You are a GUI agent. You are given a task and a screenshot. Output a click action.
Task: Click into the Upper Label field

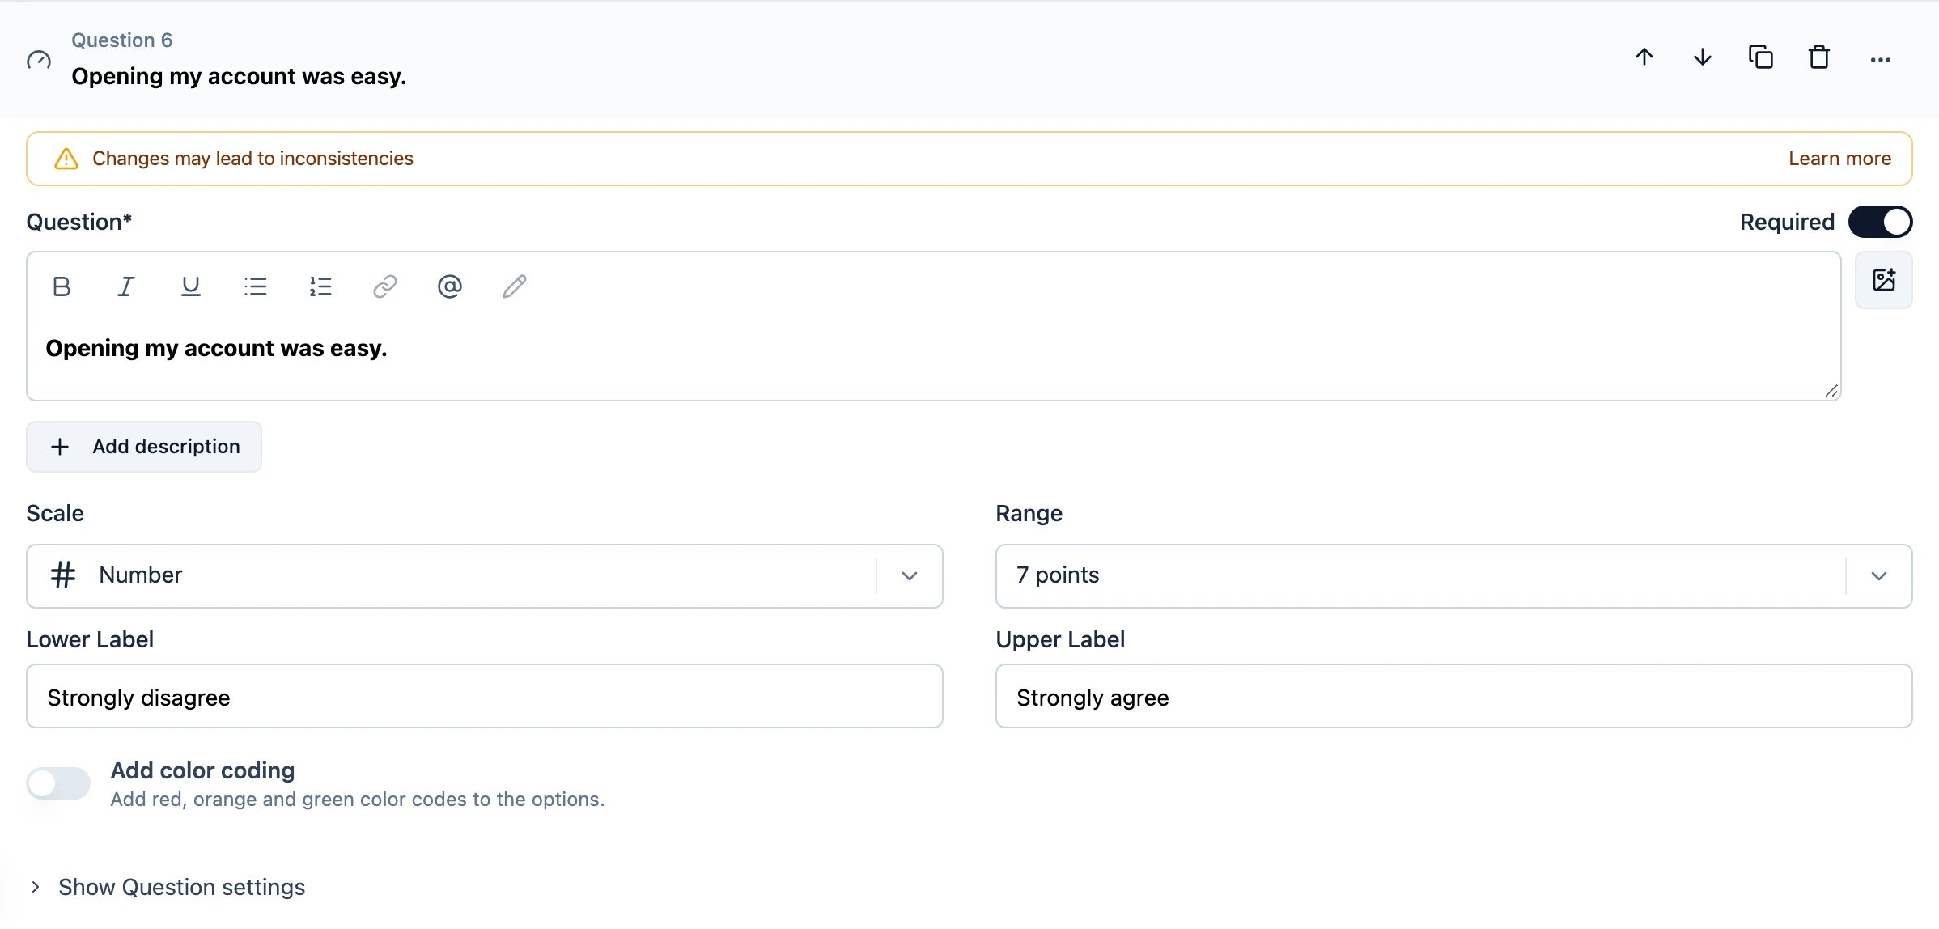tap(1453, 696)
